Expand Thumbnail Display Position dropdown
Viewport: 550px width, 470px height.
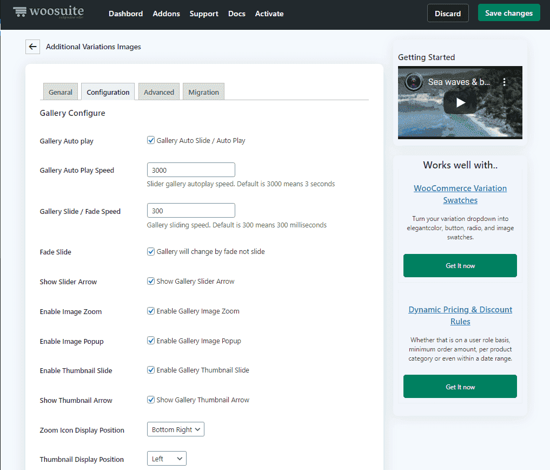pos(166,459)
